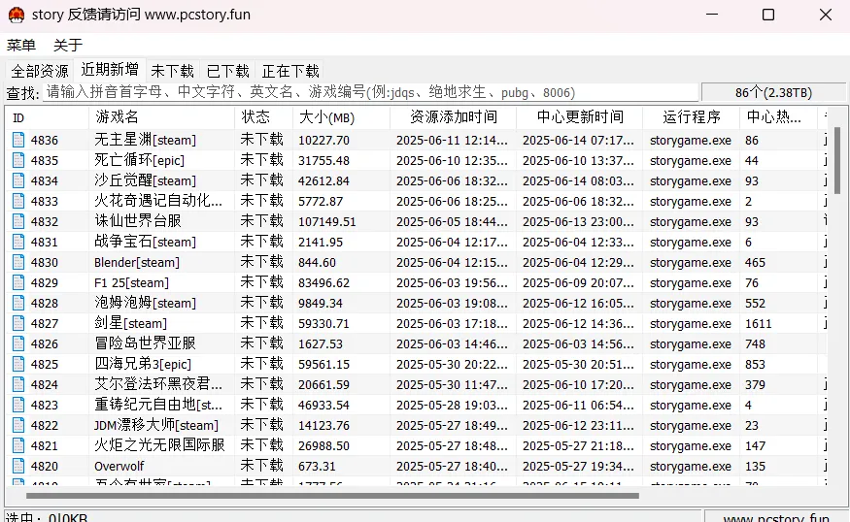Select the game 沙丘觉醒[steam]
Image resolution: width=850 pixels, height=522 pixels.
145,180
